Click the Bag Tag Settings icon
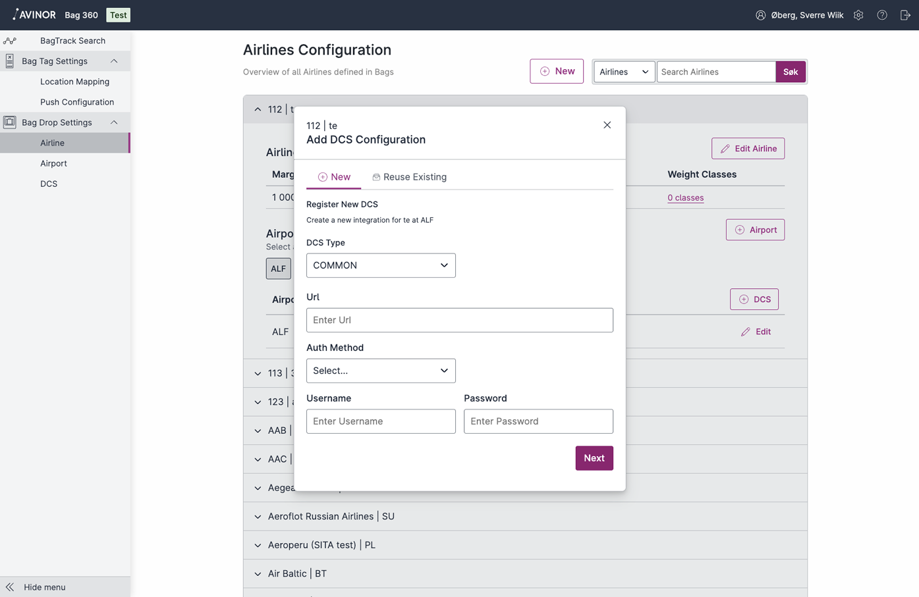The width and height of the screenshot is (919, 597). pyautogui.click(x=10, y=61)
